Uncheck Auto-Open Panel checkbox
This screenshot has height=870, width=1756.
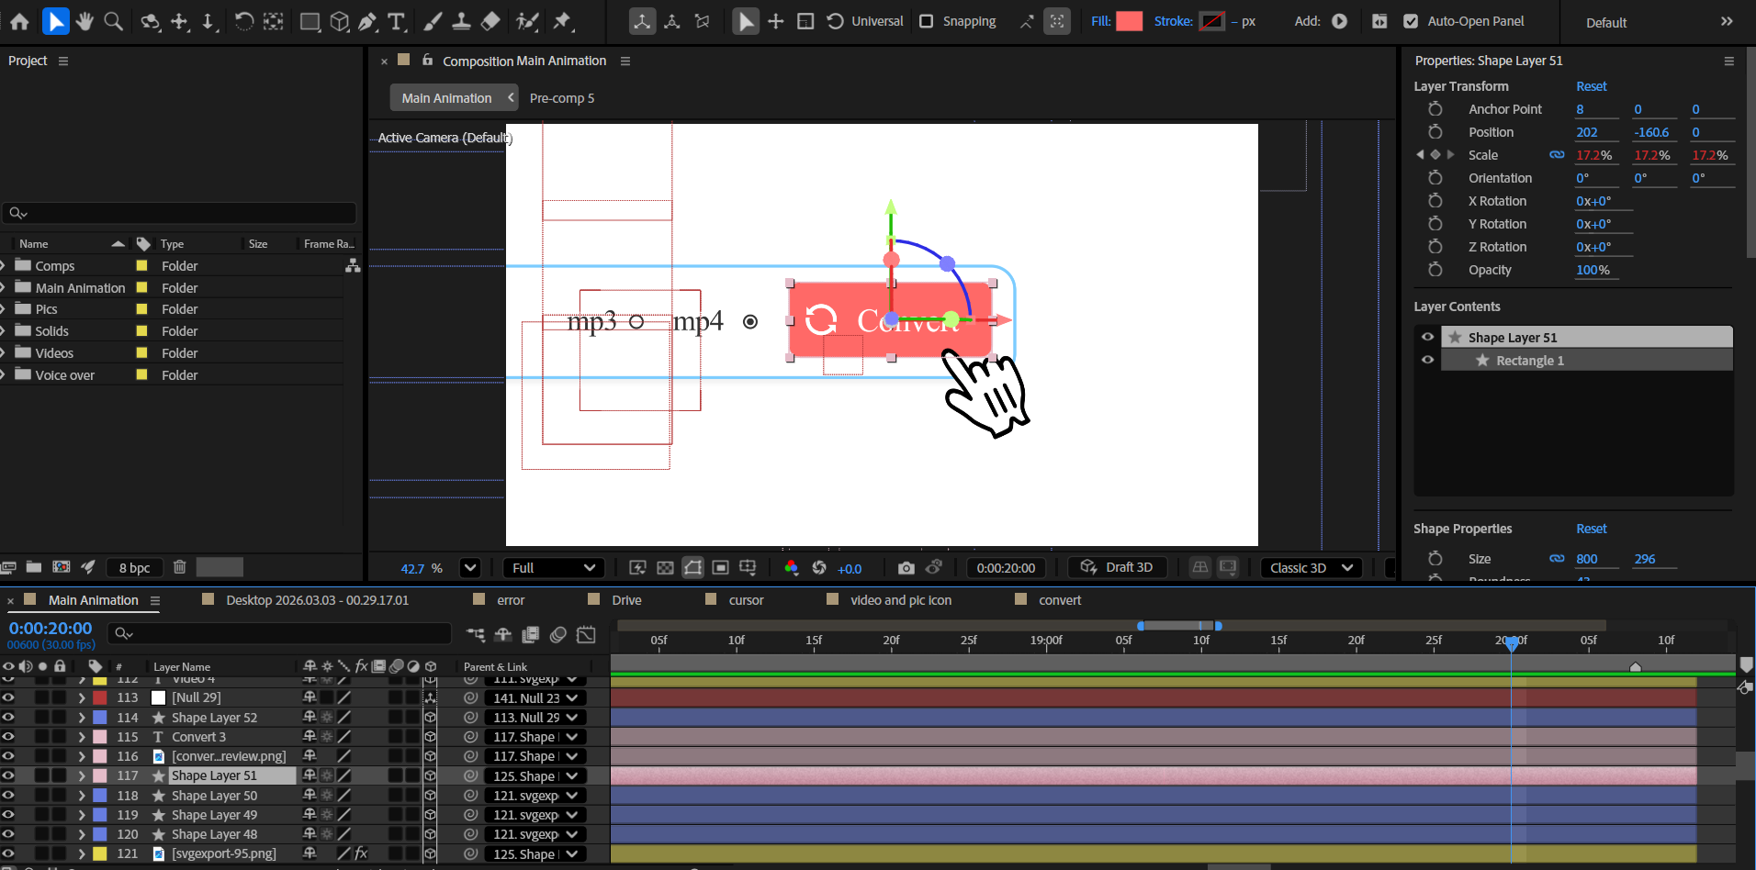pos(1411,21)
